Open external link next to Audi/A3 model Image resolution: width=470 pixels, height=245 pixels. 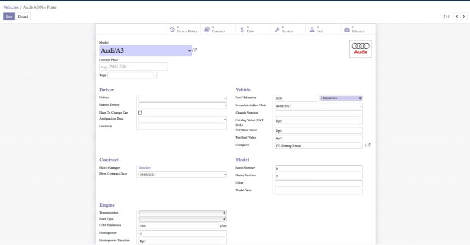click(x=195, y=50)
